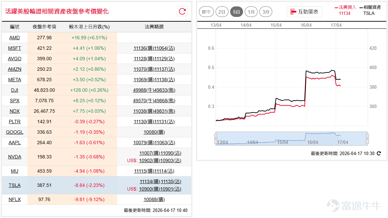The width and height of the screenshot is (388, 218).
Task: Open META call warrant 11069(購)
Action: 144,80
